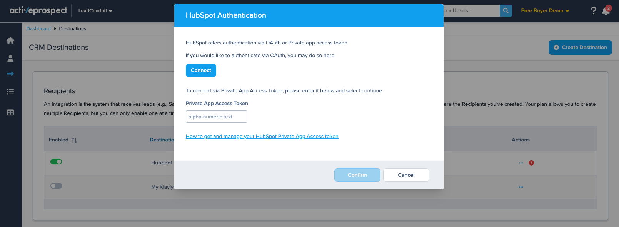Select the arrow destinations sidebar icon
The image size is (619, 227).
pyautogui.click(x=10, y=74)
